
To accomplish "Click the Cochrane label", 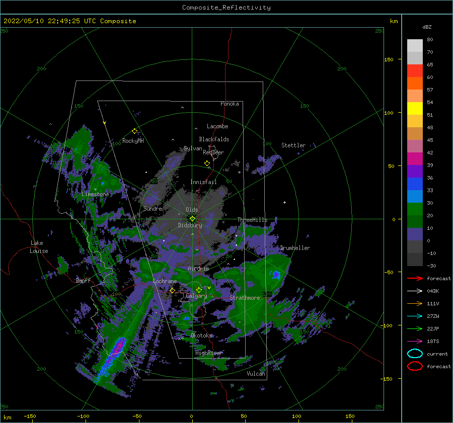I will point(165,281).
